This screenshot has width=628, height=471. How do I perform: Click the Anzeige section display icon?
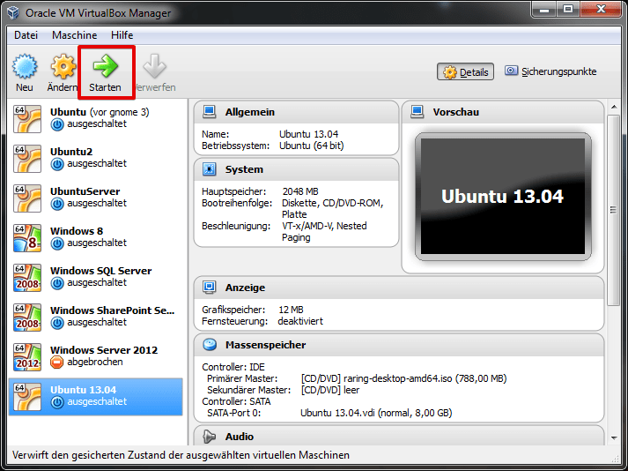tap(209, 288)
